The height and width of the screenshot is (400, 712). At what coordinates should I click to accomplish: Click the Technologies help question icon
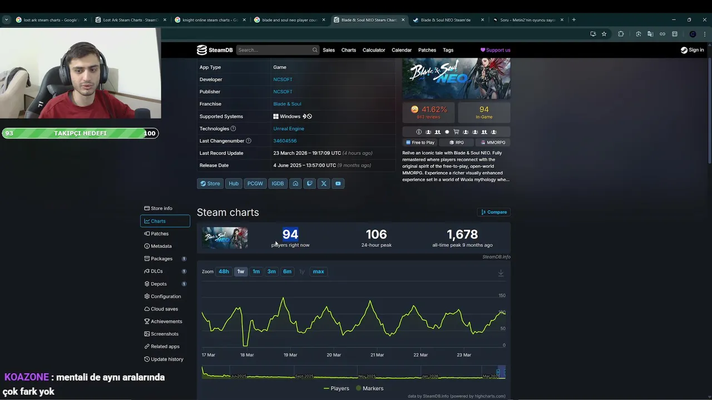coord(233,128)
